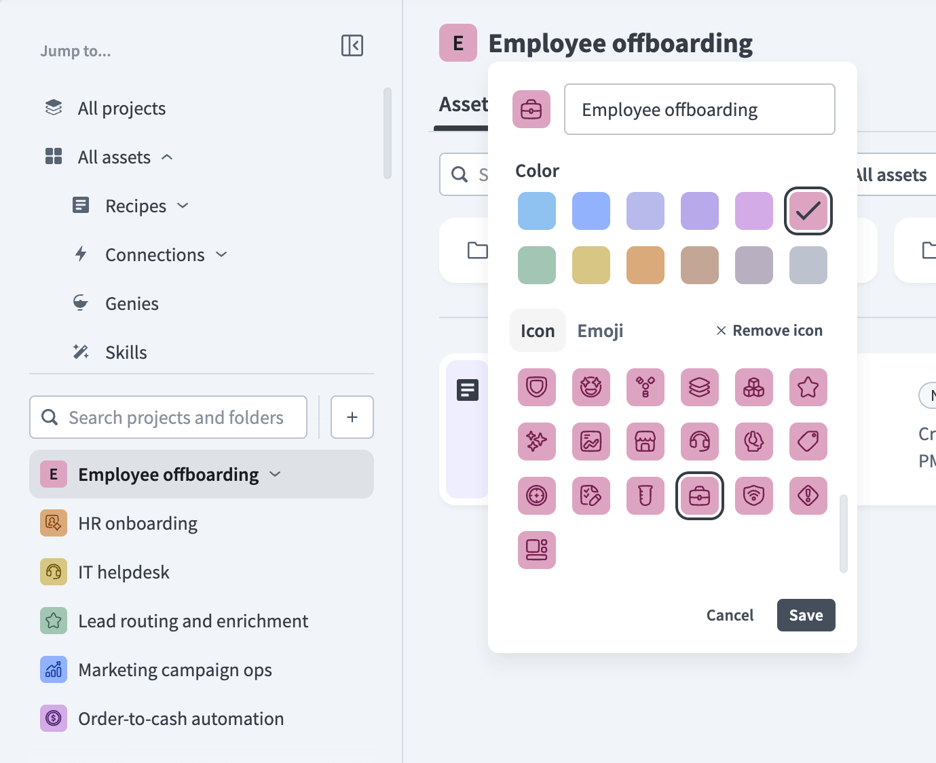Select the beaker test tube icon
936x763 pixels.
pyautogui.click(x=645, y=496)
